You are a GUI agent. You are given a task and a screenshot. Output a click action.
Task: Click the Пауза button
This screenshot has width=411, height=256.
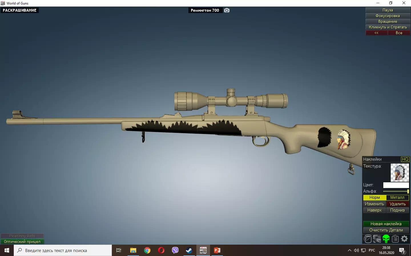point(388,10)
